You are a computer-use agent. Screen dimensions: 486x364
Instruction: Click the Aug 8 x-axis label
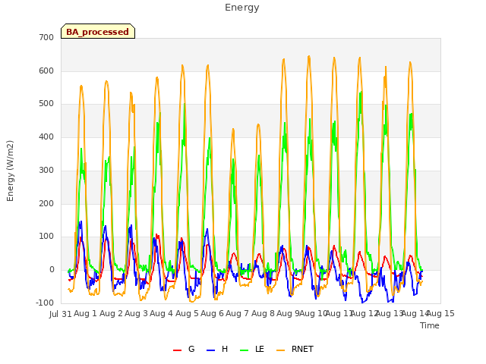(x=263, y=313)
